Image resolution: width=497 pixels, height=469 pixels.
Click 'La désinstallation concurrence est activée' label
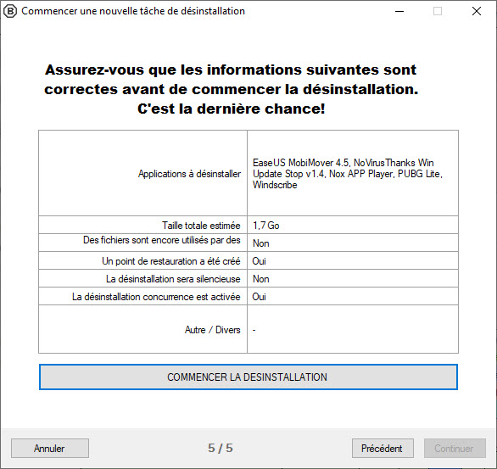[x=156, y=297]
